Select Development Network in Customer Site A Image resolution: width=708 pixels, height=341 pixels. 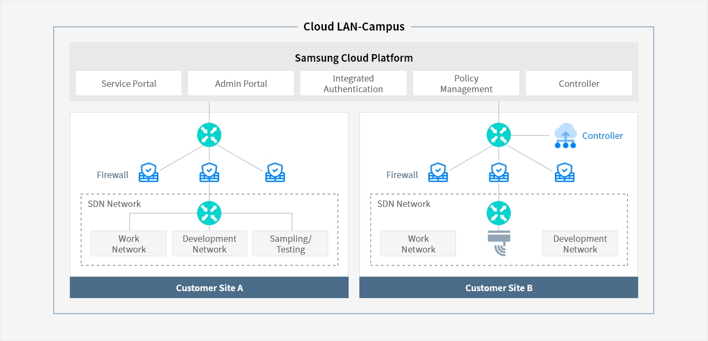tap(209, 244)
